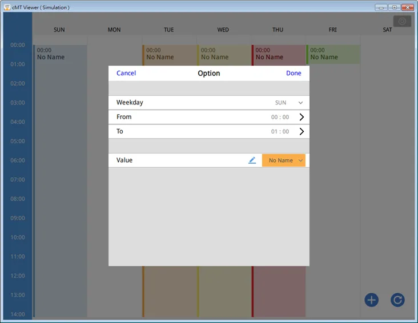Click the SUN column header
Viewport: 418px width, 323px height.
59,30
